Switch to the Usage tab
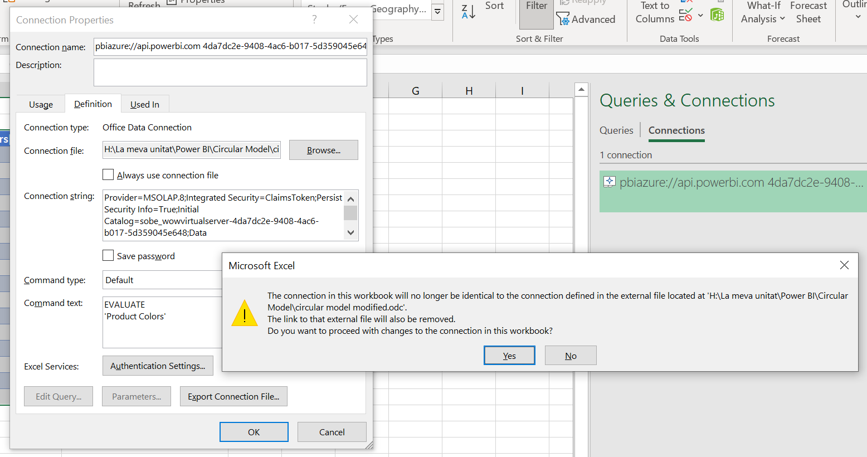The image size is (867, 457). coord(41,105)
